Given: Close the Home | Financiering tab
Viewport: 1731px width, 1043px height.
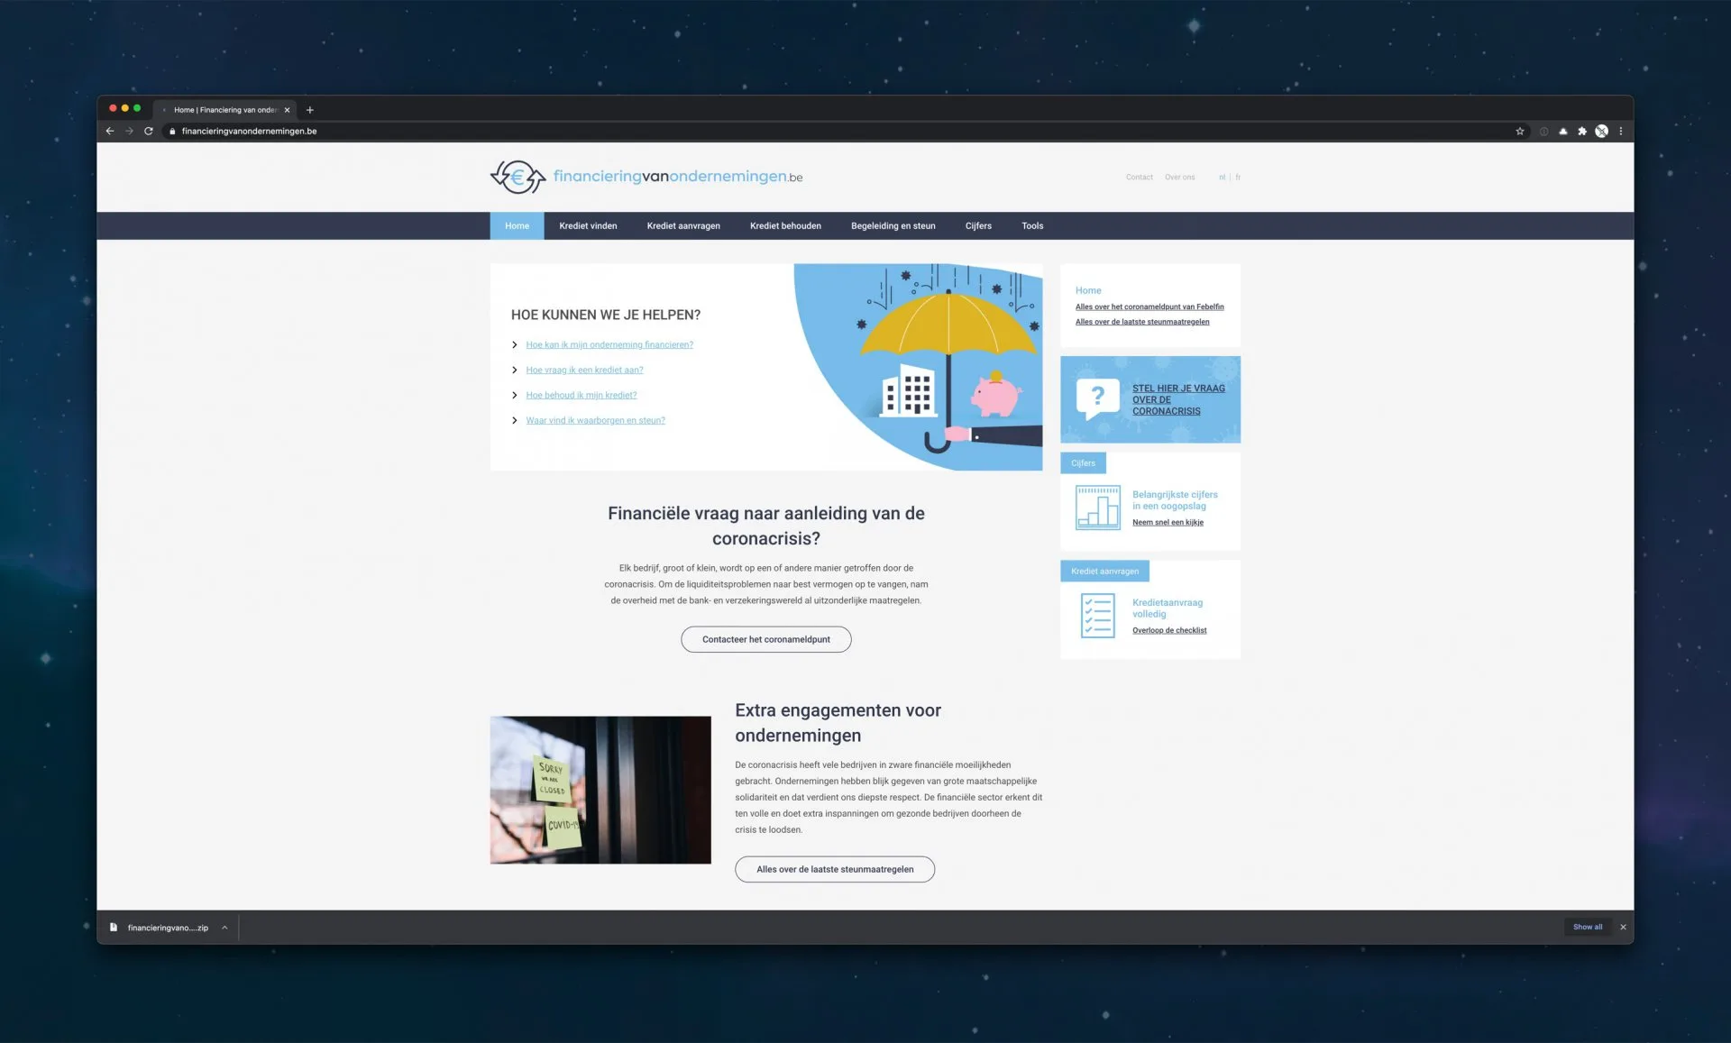Looking at the screenshot, I should point(288,110).
